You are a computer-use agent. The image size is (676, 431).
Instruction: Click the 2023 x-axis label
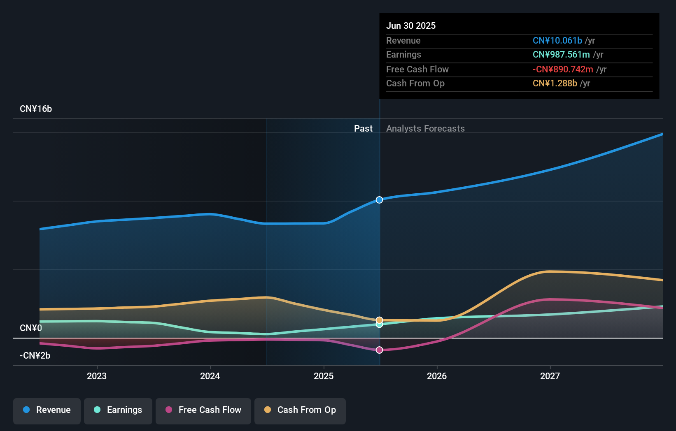(97, 376)
